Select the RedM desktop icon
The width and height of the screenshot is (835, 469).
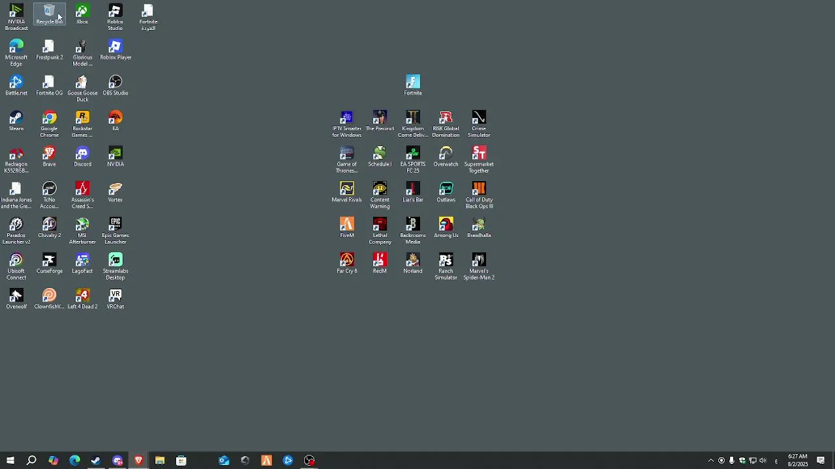380,264
